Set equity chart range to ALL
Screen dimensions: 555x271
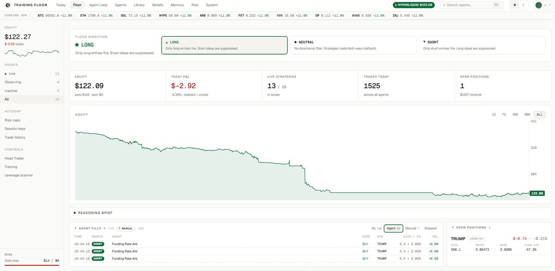pyautogui.click(x=539, y=114)
